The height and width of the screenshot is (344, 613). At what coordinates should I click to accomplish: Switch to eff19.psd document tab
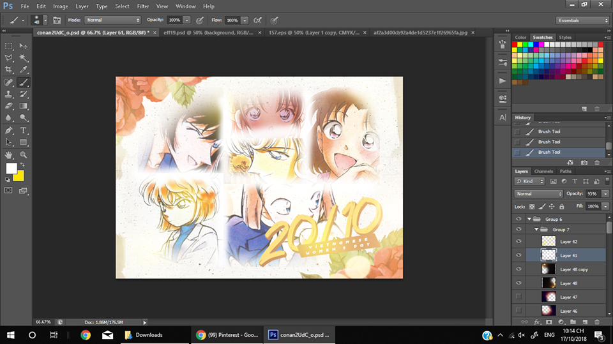(x=208, y=33)
